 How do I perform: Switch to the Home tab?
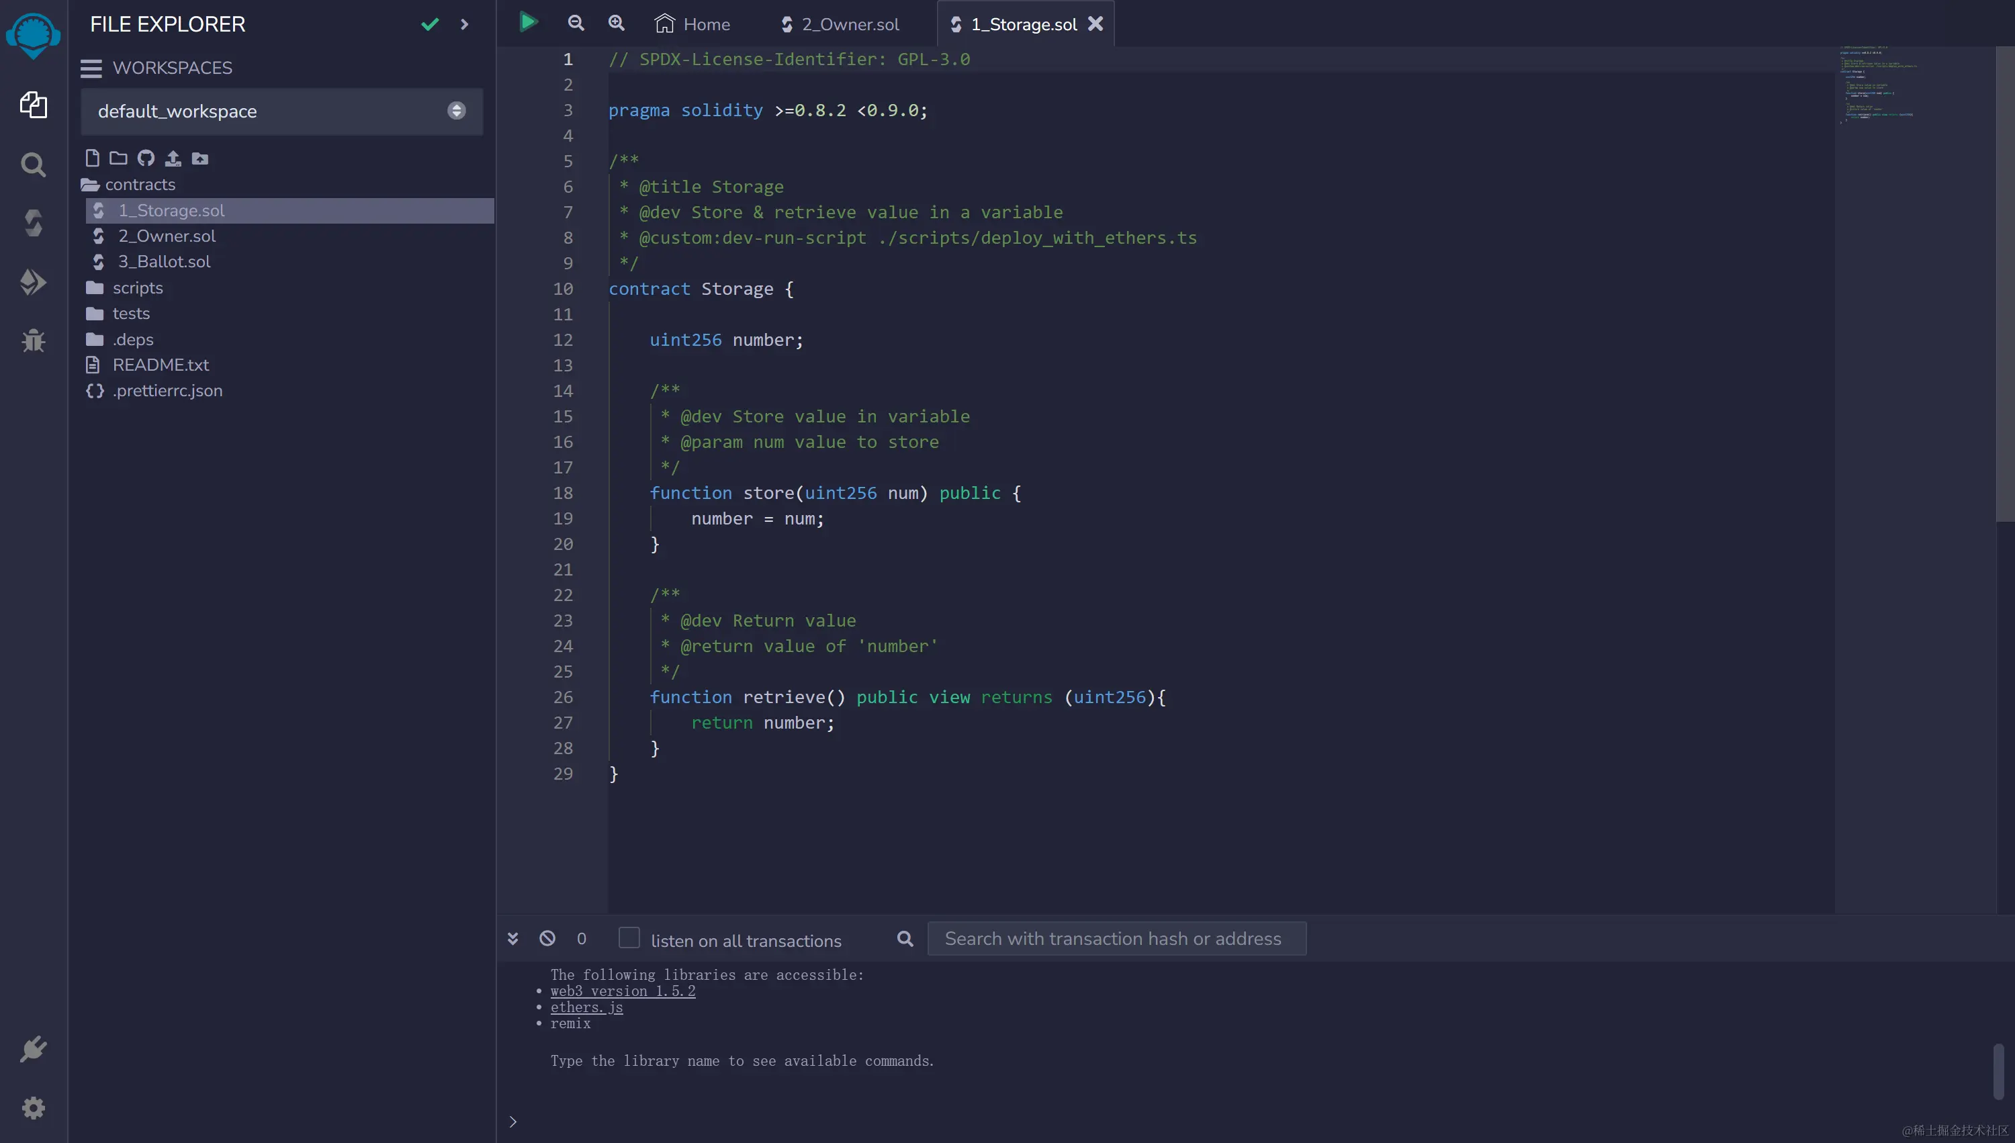tap(692, 24)
